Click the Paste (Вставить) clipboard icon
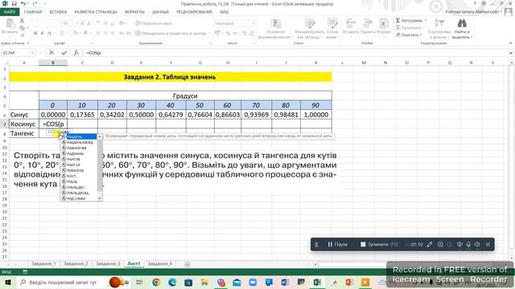 point(10,24)
